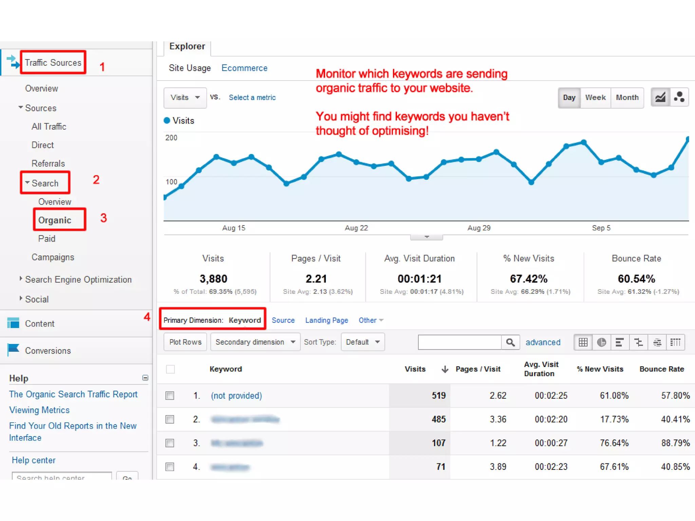Open the Ecommerce tab
Screen dimensions: 695x521
pos(244,68)
